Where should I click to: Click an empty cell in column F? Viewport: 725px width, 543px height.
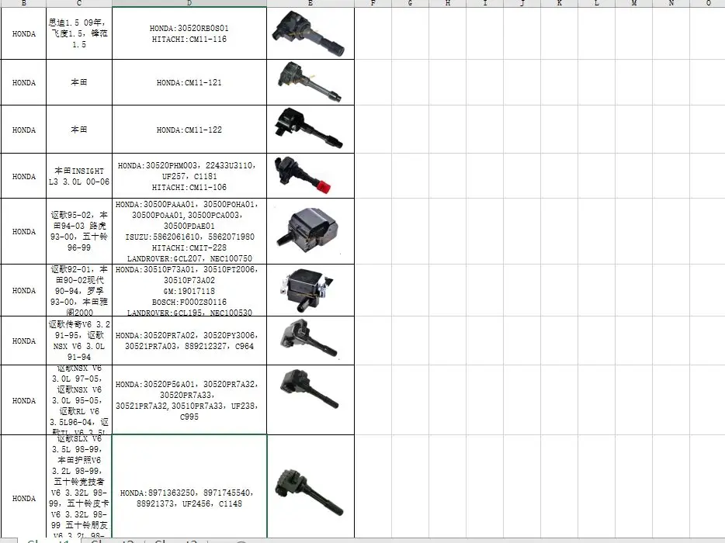372,81
